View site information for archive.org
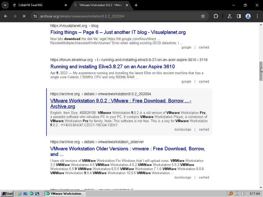This screenshot has width=263, height=197. click(x=35, y=16)
